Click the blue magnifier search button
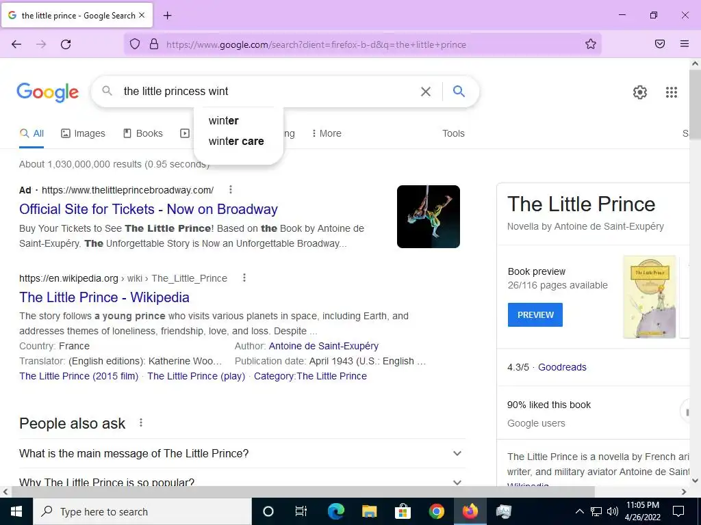This screenshot has width=701, height=525. (459, 91)
